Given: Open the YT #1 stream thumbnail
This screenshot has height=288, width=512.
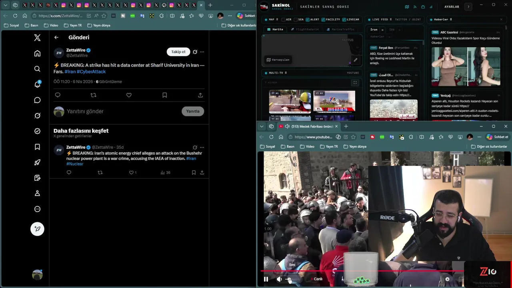Looking at the screenshot, I should click(x=290, y=102).
